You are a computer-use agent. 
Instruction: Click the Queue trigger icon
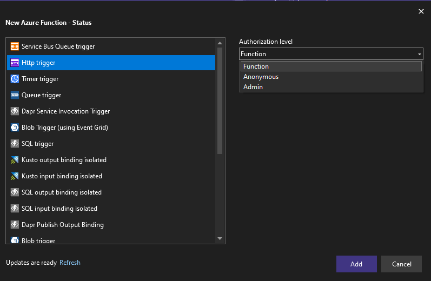tap(15, 95)
